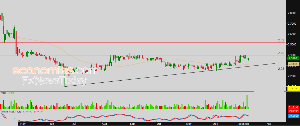Click the 2.7000 price axis label

[x=292, y=24]
